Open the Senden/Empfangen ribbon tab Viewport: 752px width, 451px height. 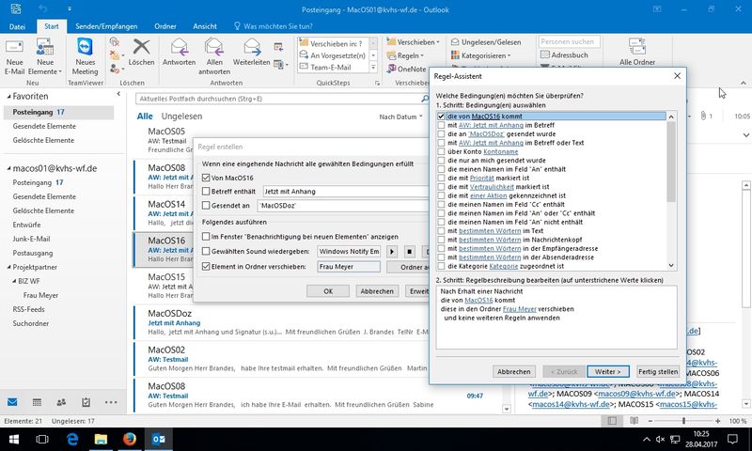107,27
